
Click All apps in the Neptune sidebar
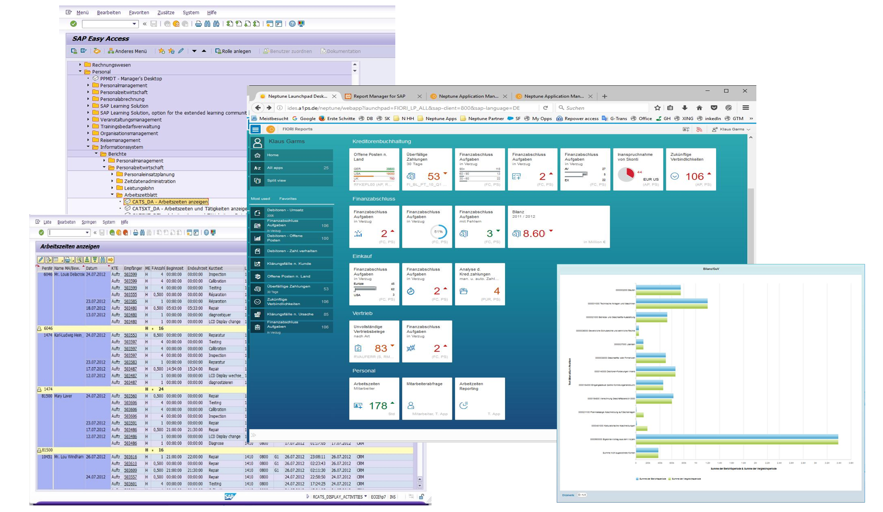coord(292,168)
